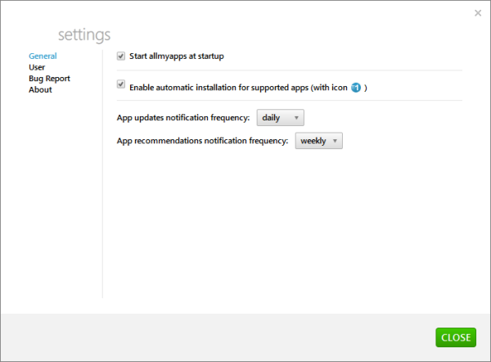Click the blue supported-apps icon

tap(356, 86)
